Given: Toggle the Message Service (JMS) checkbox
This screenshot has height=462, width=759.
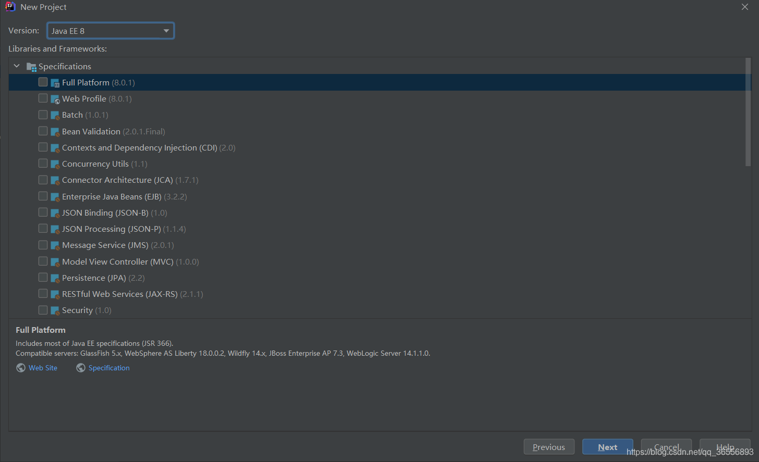Looking at the screenshot, I should pos(43,244).
